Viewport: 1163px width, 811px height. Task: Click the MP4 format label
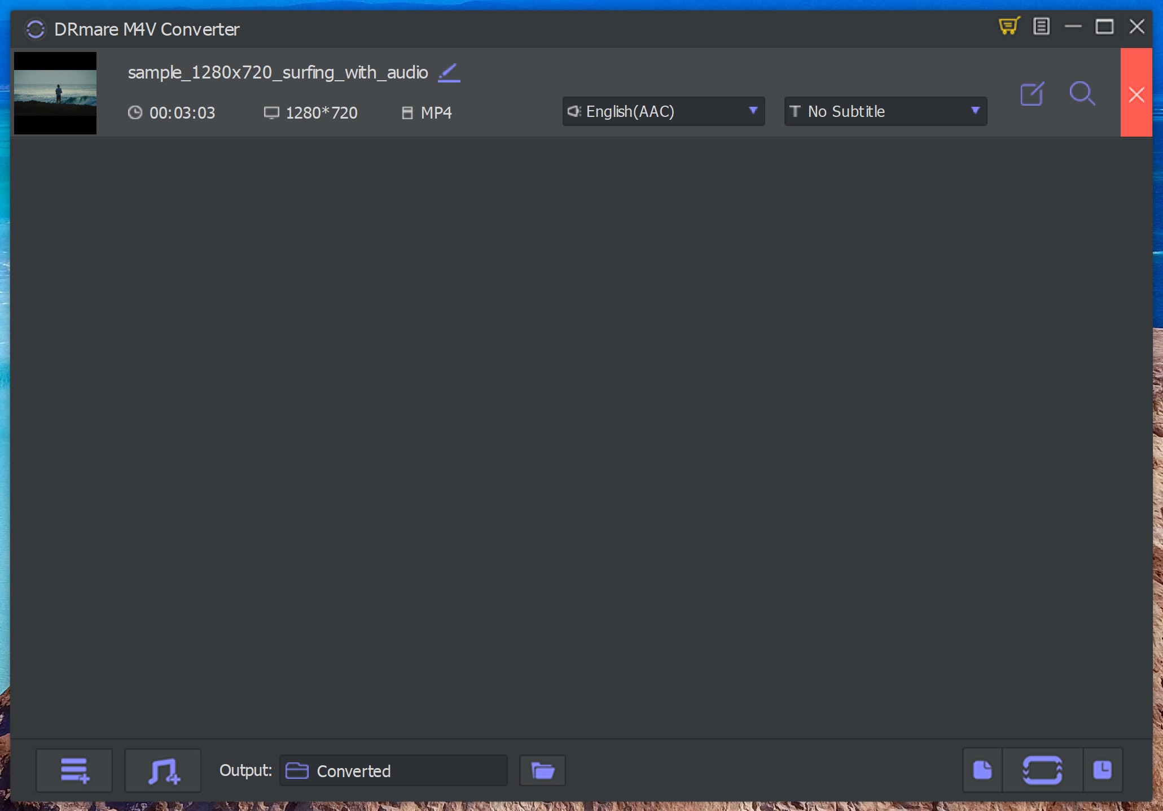point(436,113)
